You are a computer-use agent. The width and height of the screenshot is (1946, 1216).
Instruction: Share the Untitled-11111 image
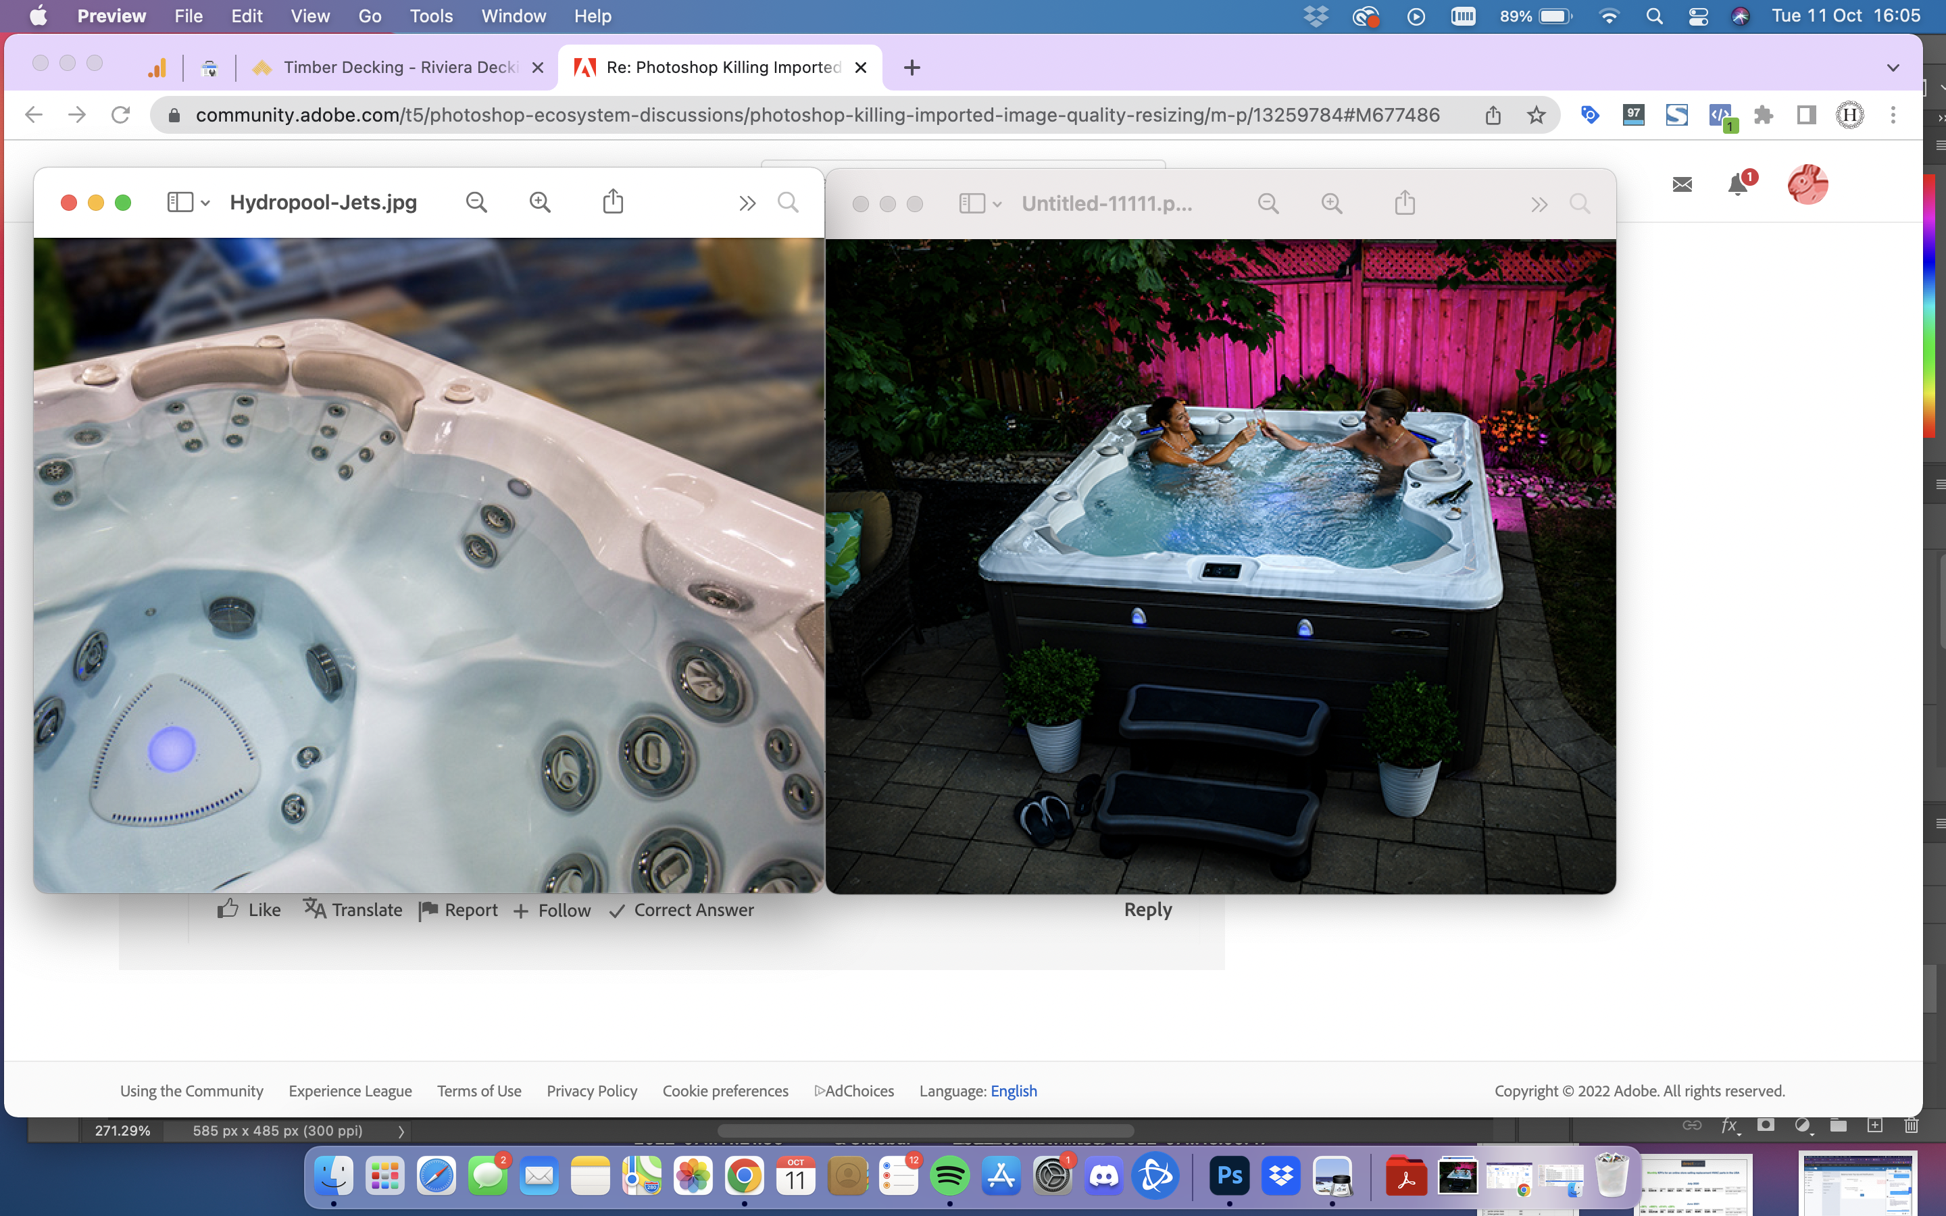coord(1405,203)
